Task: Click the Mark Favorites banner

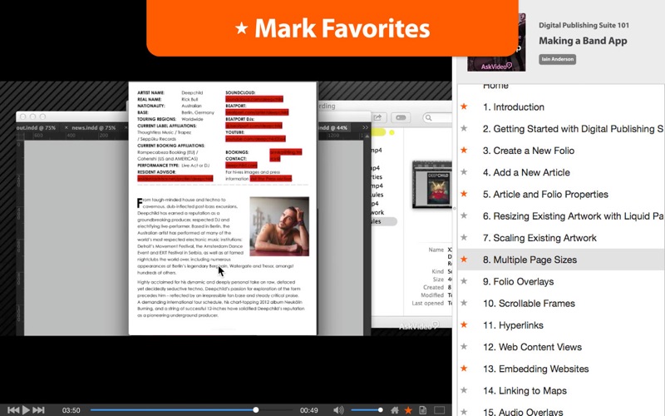Action: pyautogui.click(x=332, y=28)
